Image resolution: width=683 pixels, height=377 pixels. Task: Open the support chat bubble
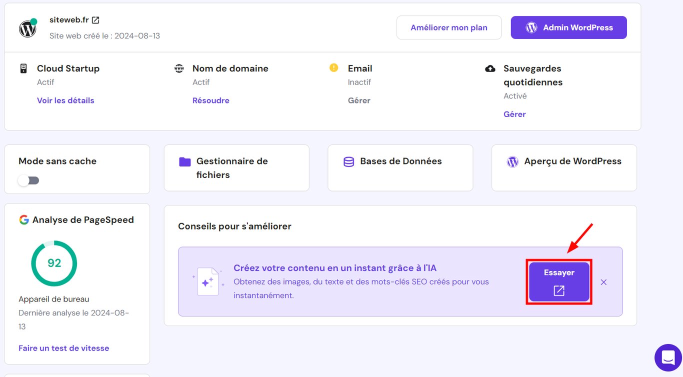[x=668, y=357]
